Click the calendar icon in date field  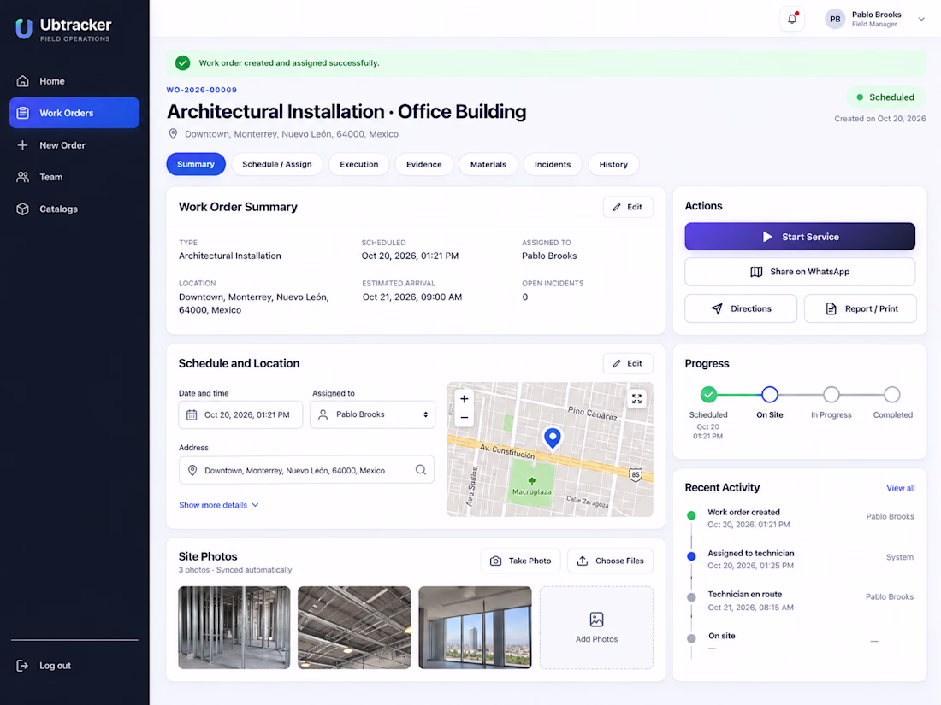(x=192, y=414)
